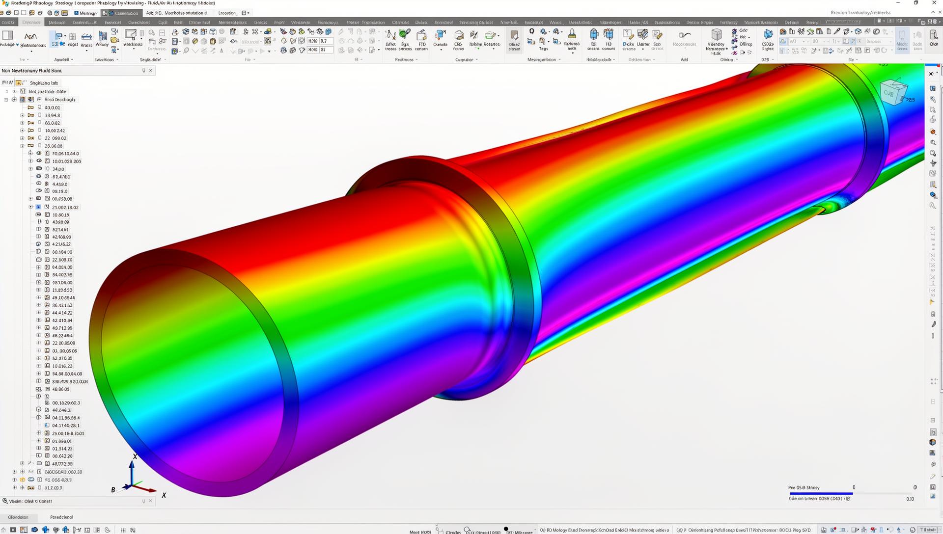Toggle visibility icon for row 00.758.08
This screenshot has height=534, width=943.
(x=39, y=199)
